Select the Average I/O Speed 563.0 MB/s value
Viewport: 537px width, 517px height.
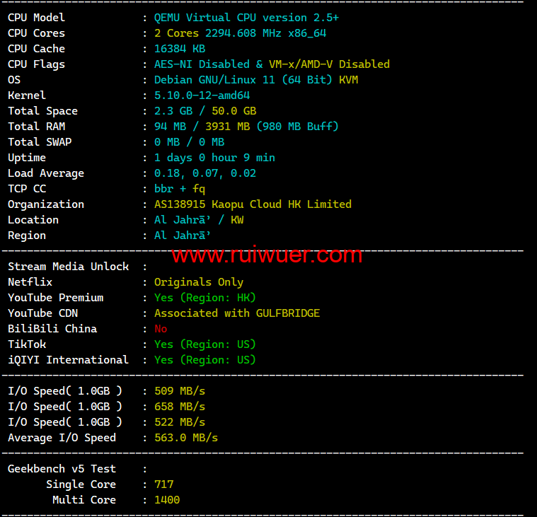(x=186, y=438)
